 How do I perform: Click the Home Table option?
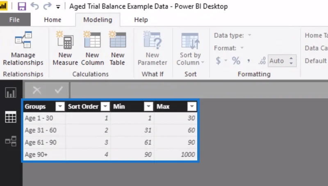pos(316,35)
